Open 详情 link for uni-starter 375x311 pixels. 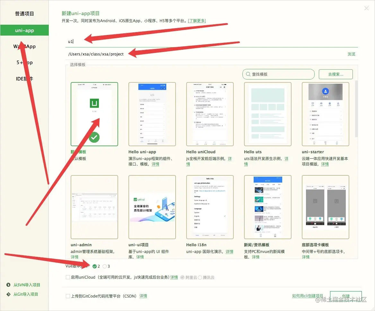325,164
